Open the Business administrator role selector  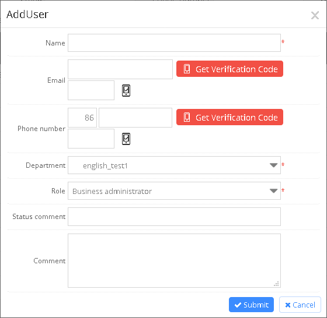174,190
